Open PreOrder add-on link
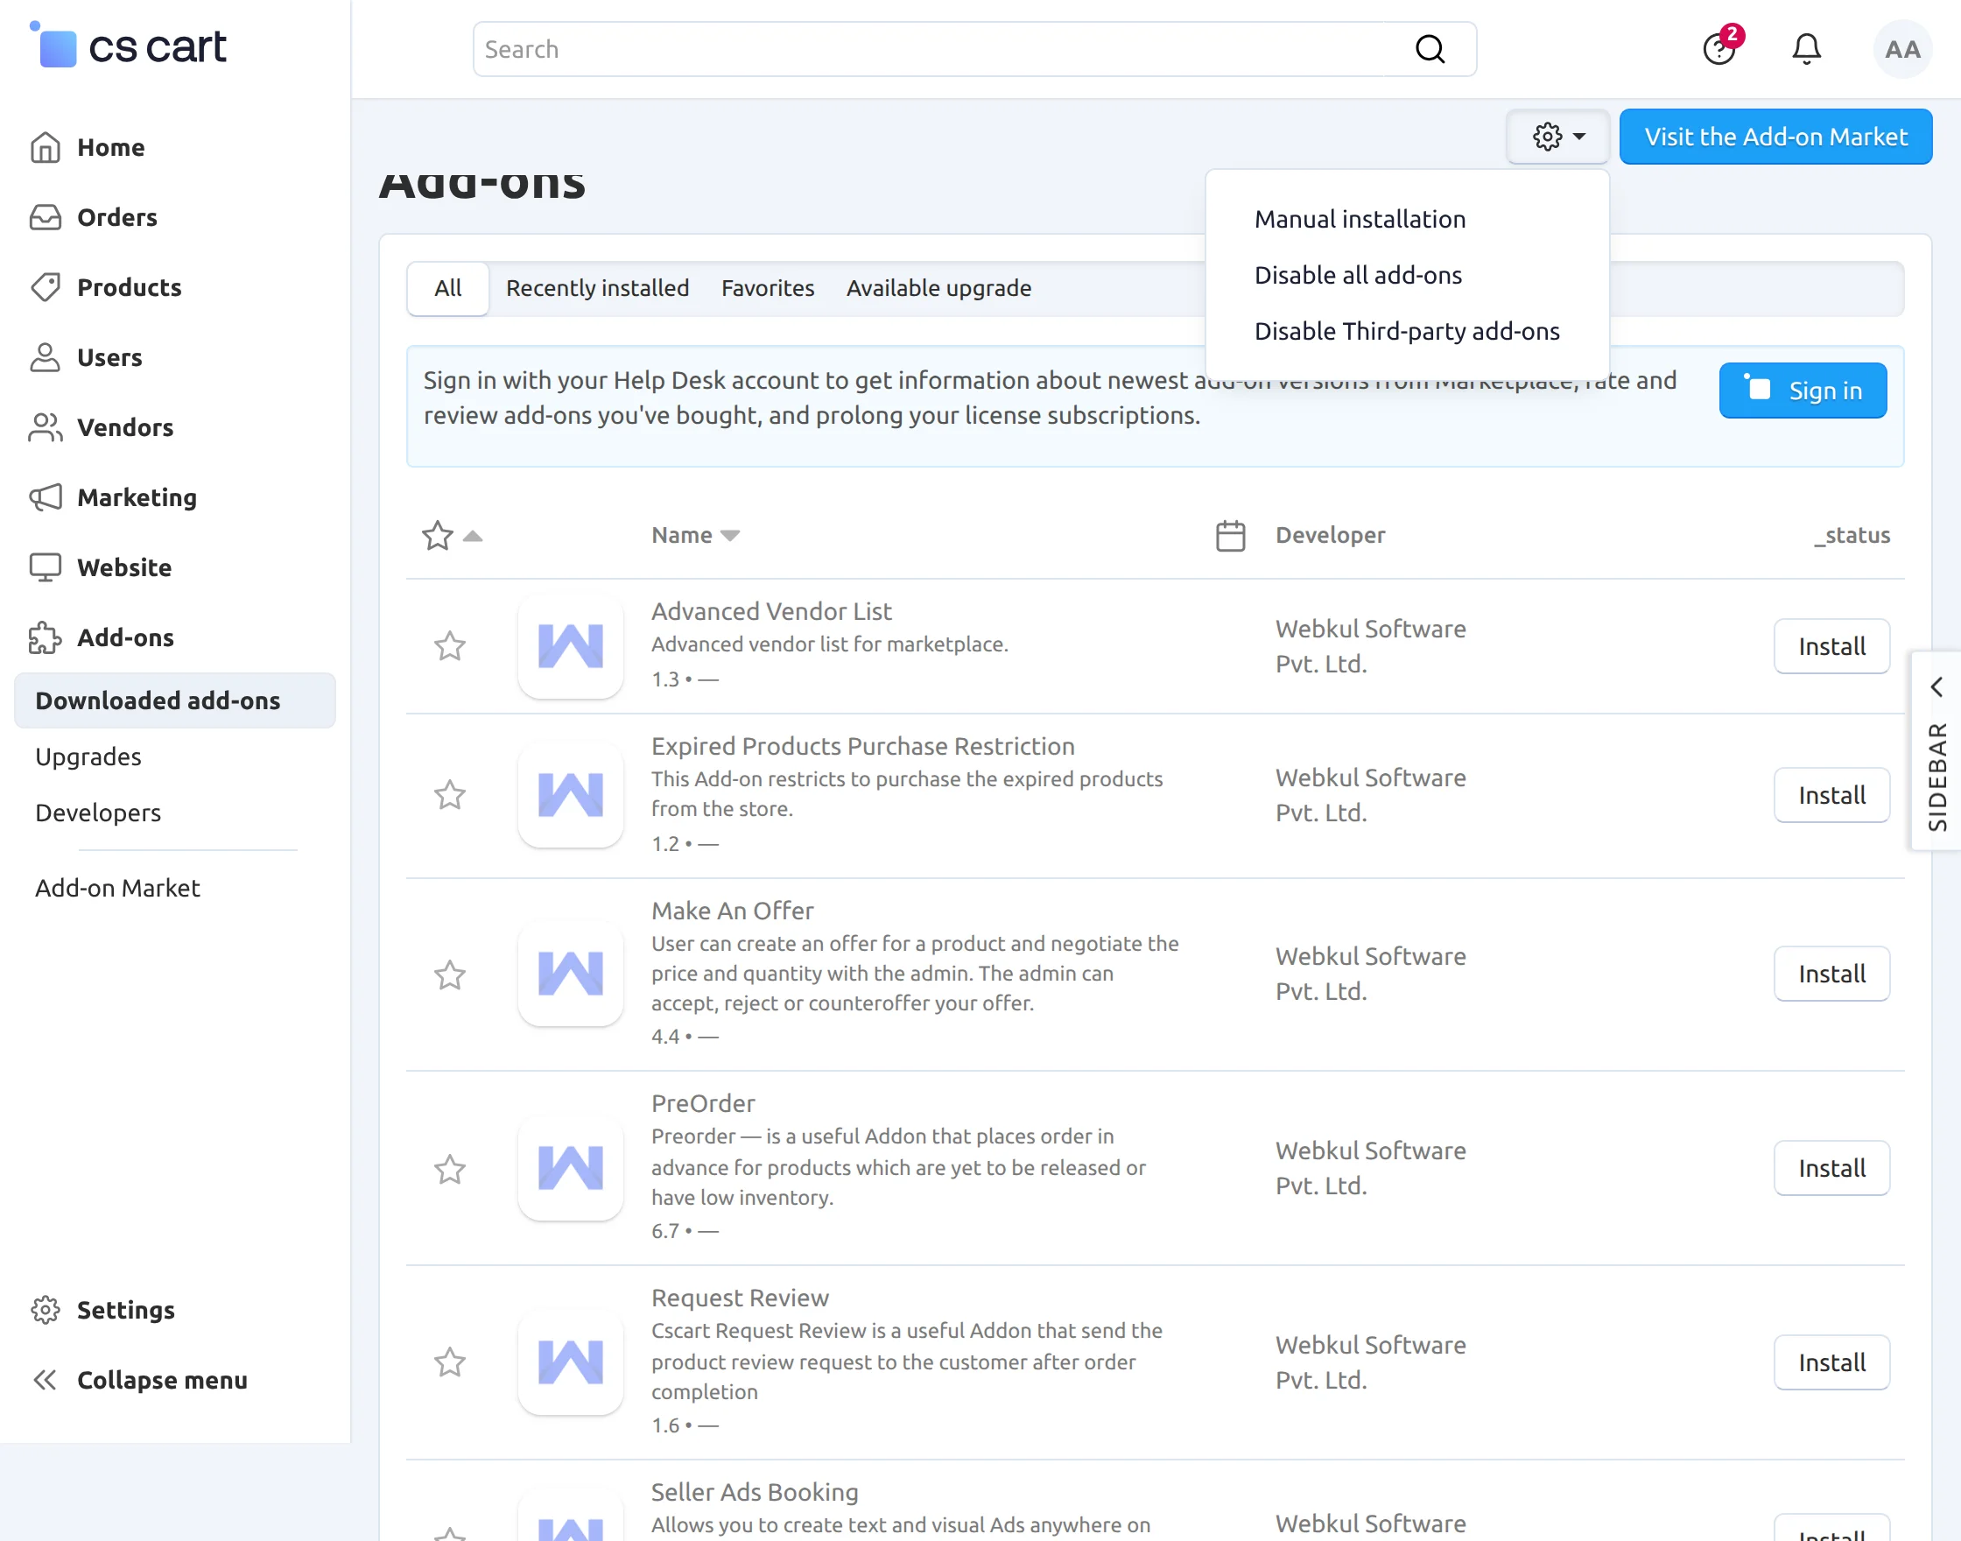 (x=704, y=1103)
